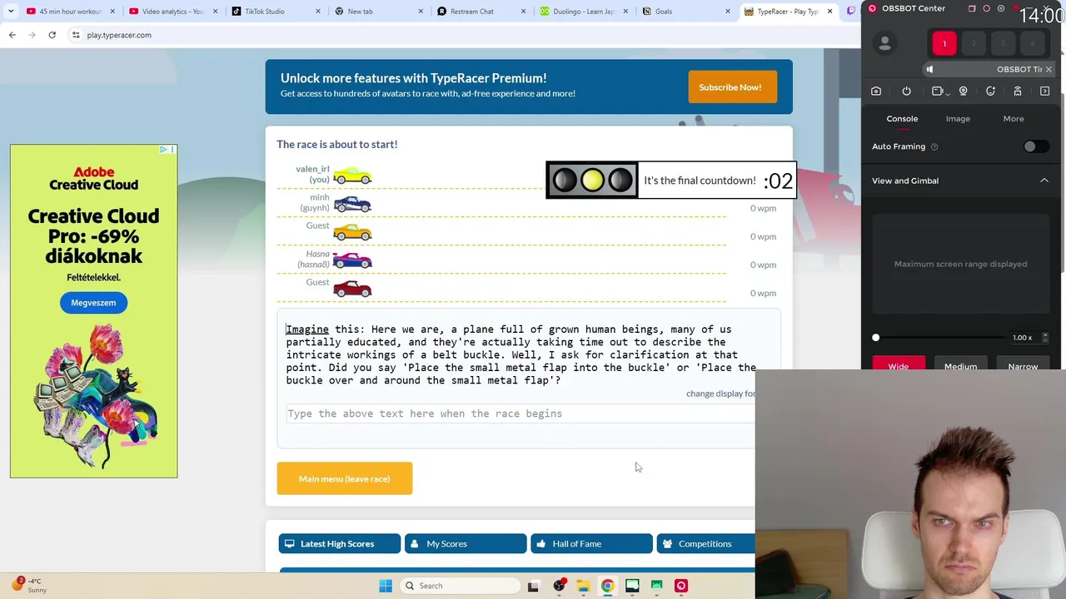Open OBSBOT settings hexagon icon
This screenshot has height=599, width=1066.
coord(1001,8)
